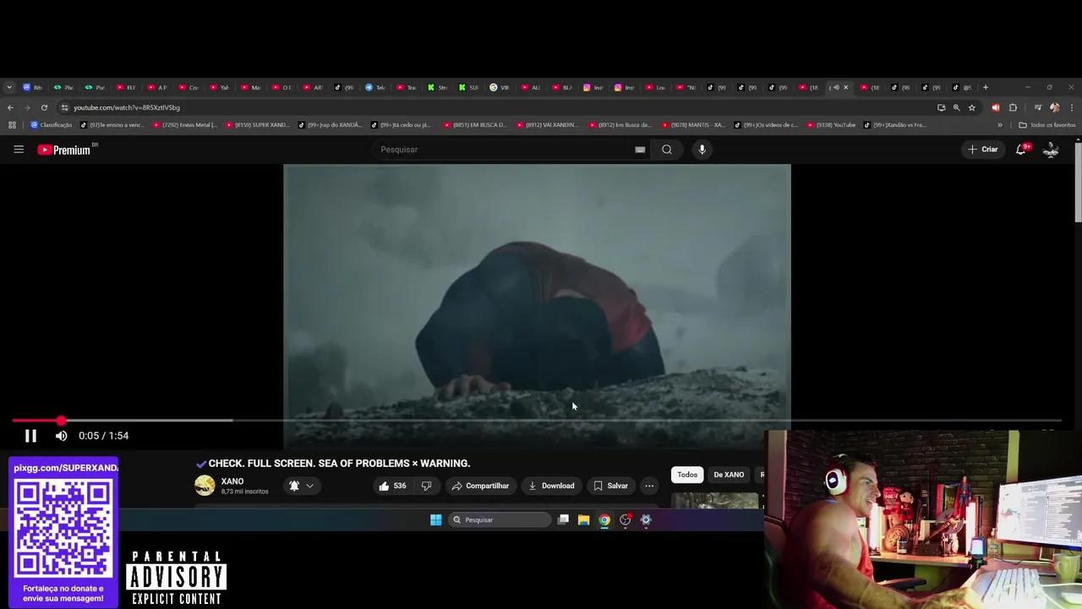Image resolution: width=1082 pixels, height=609 pixels.
Task: Go back in browser history
Action: (x=10, y=107)
